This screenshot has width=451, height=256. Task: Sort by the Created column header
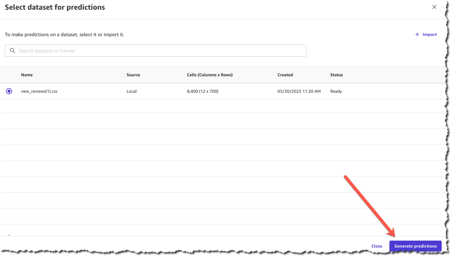(285, 75)
